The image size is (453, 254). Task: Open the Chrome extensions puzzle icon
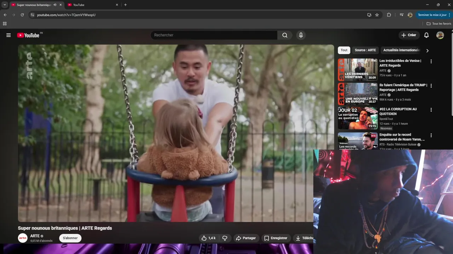click(x=389, y=15)
